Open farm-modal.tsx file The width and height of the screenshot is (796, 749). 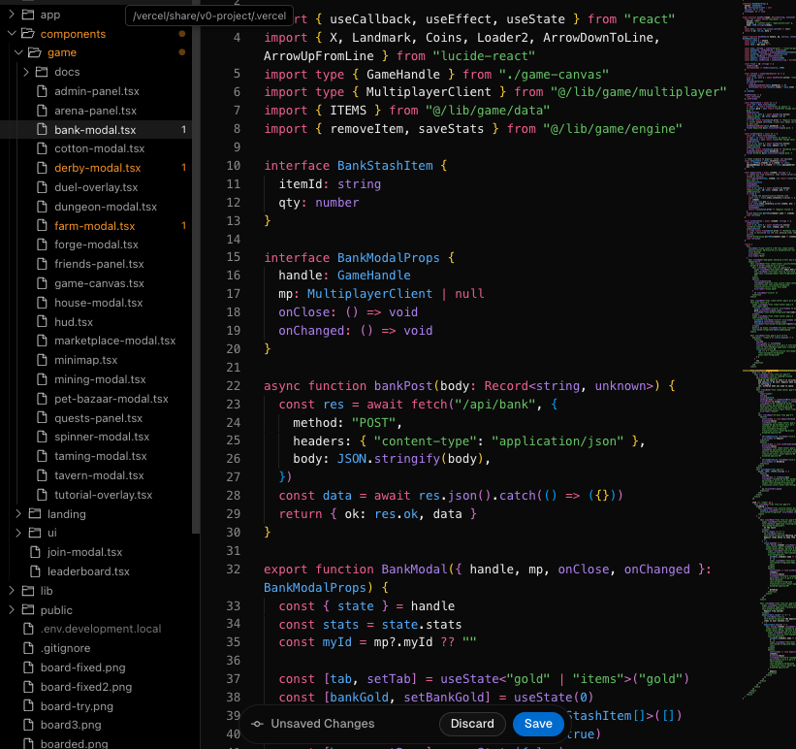94,226
